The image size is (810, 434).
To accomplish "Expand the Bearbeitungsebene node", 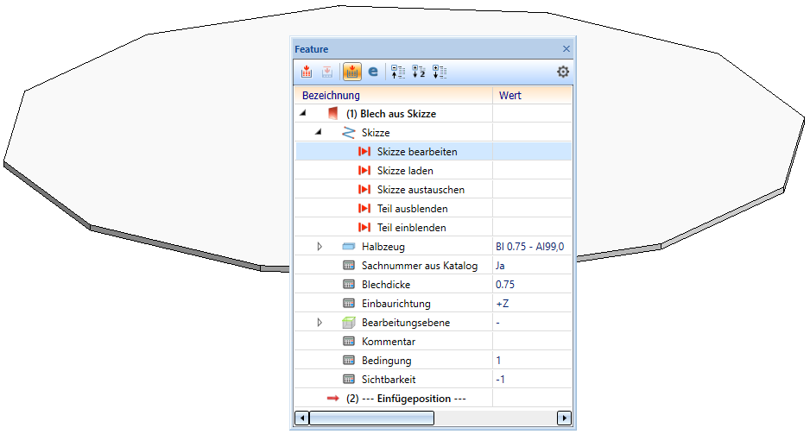I will (x=320, y=323).
